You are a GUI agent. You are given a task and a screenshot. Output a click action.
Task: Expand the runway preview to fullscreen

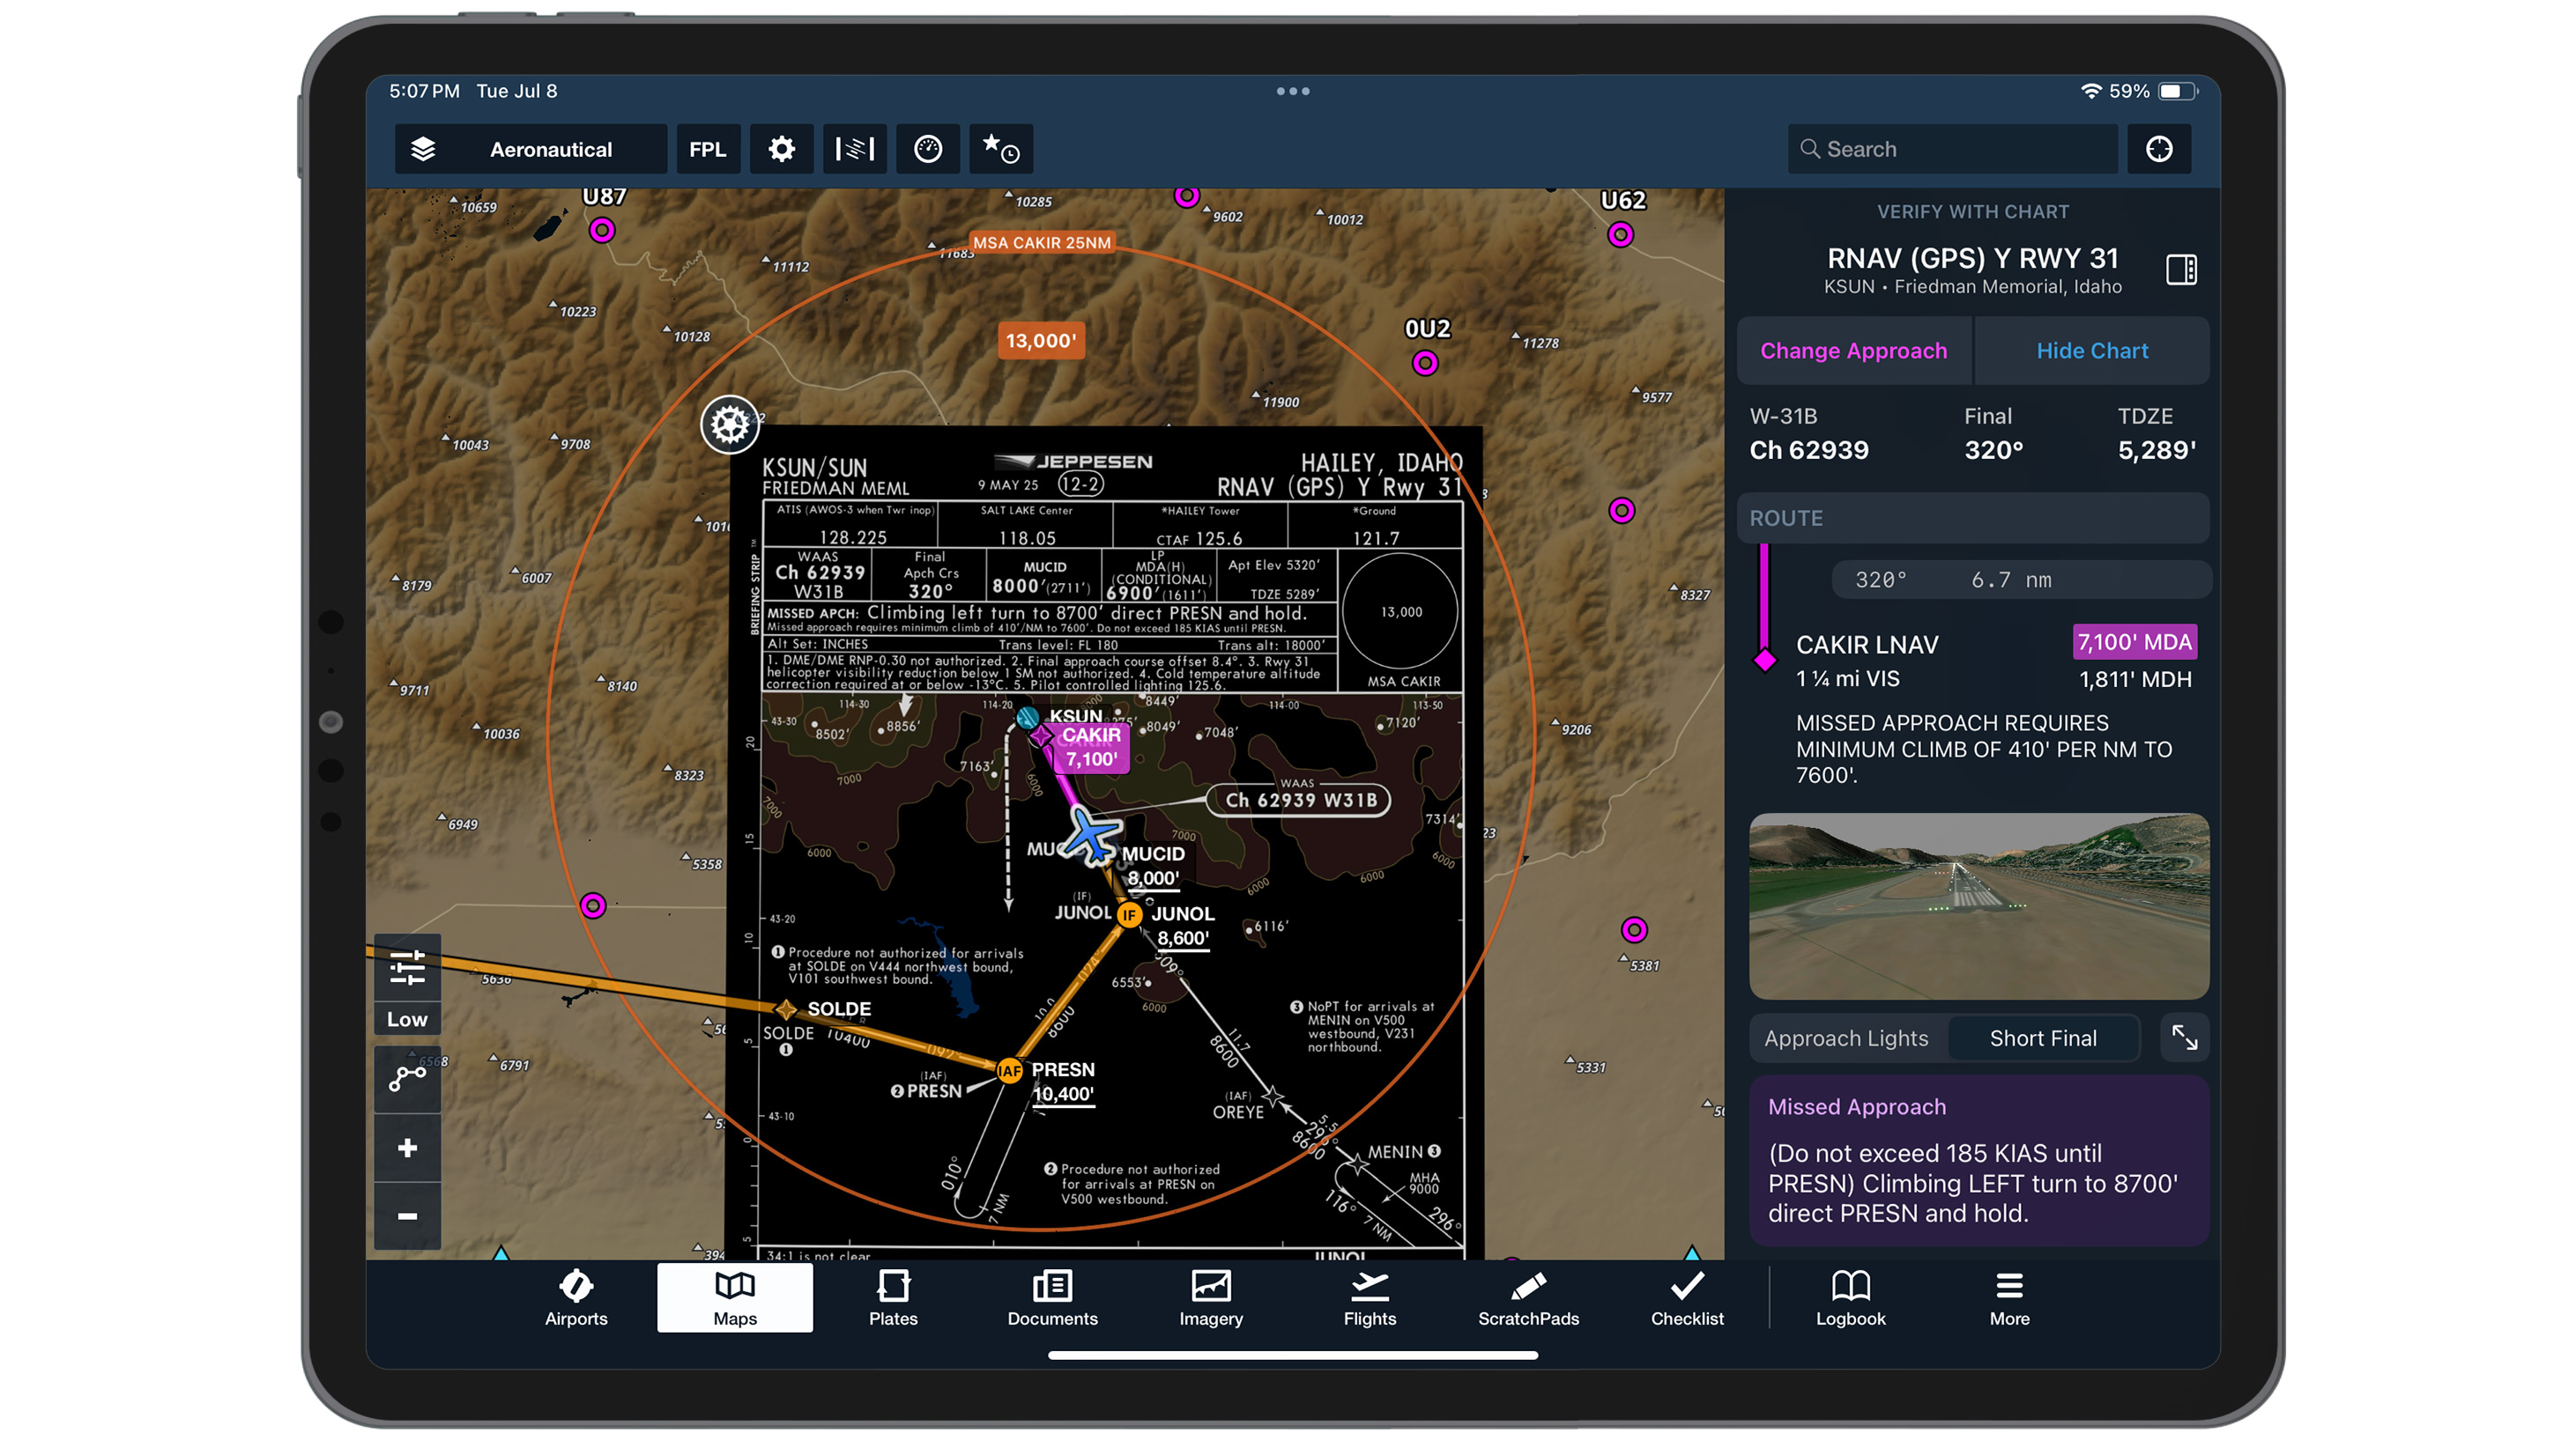2186,1038
